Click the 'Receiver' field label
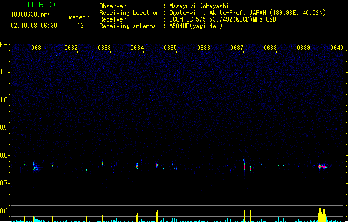349x222 pixels. coord(113,19)
